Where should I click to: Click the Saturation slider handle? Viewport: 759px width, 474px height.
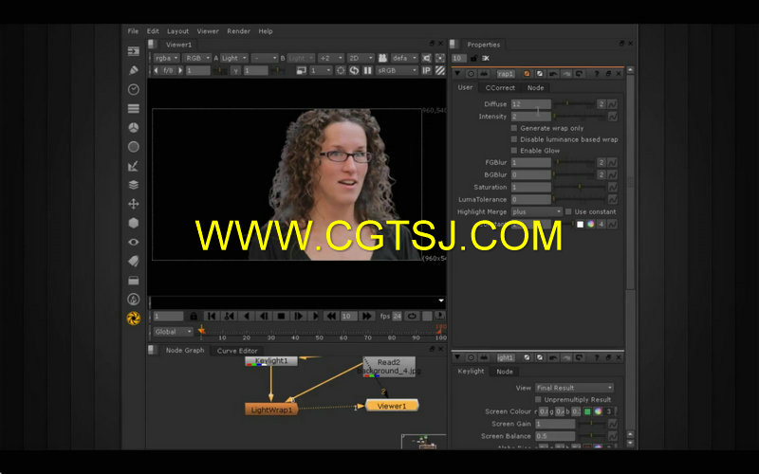580,187
